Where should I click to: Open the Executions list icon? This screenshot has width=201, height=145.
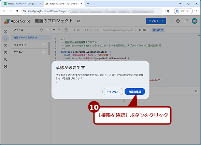tap(5, 60)
